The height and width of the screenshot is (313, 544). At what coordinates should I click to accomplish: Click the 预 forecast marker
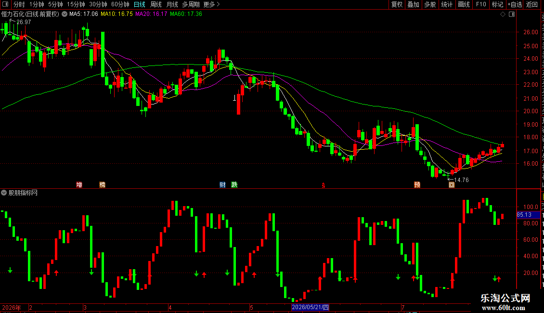(x=417, y=184)
